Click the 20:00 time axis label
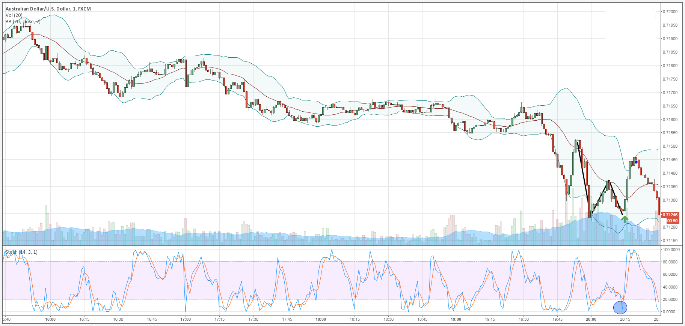The height and width of the screenshot is (326, 685). click(x=591, y=319)
